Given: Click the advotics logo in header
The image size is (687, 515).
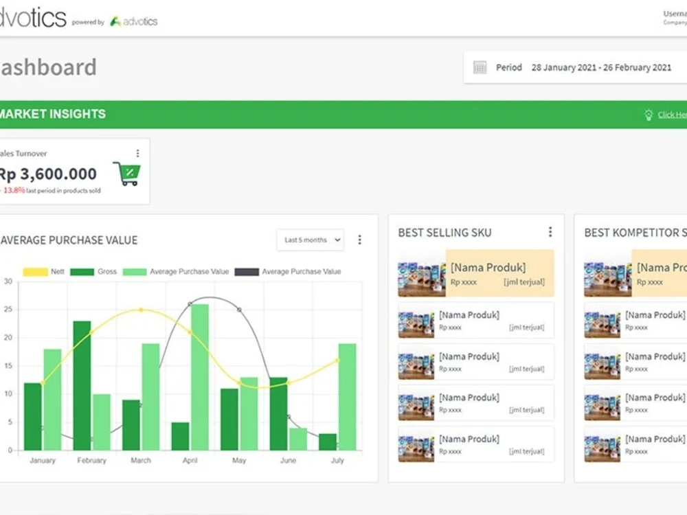Looking at the screenshot, I should tap(134, 21).
